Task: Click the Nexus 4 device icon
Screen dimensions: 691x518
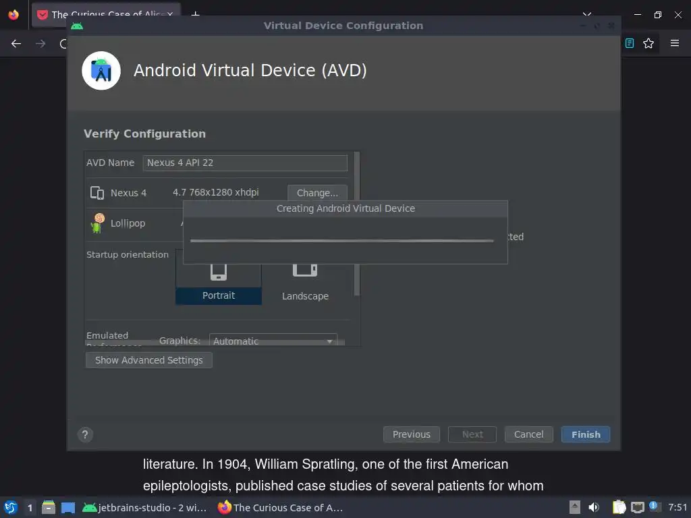Action: point(97,193)
